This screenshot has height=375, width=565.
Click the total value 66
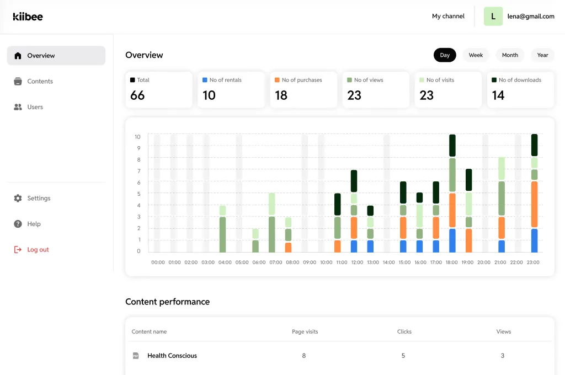point(137,95)
